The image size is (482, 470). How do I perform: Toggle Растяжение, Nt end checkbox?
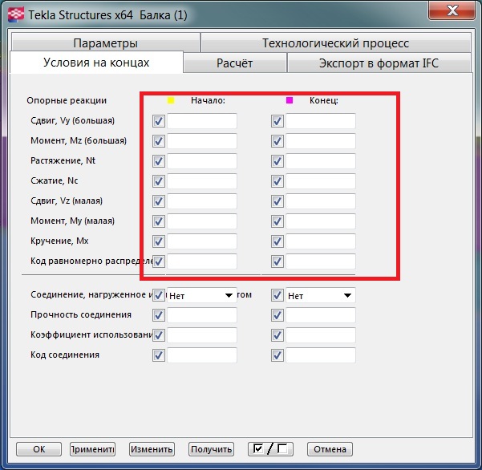coord(277,161)
